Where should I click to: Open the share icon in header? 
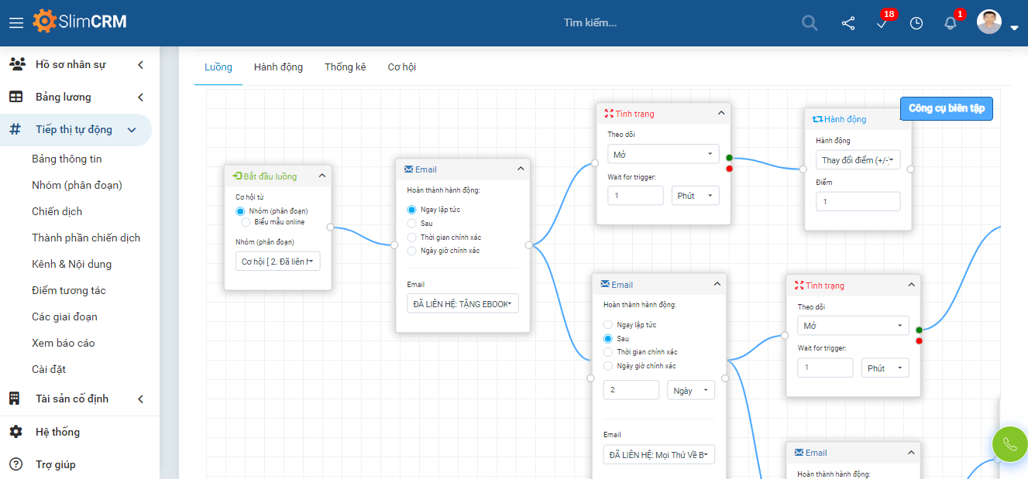[848, 23]
